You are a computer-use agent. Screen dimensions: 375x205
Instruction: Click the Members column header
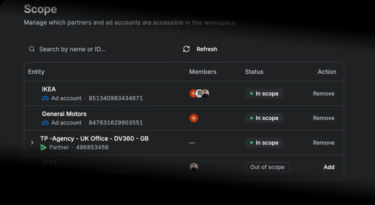(203, 72)
